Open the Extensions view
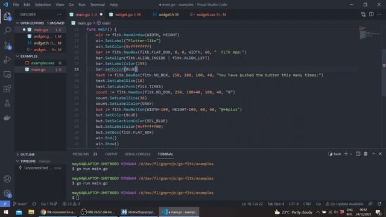Screen dimensions: 386x217 coord(7,89)
